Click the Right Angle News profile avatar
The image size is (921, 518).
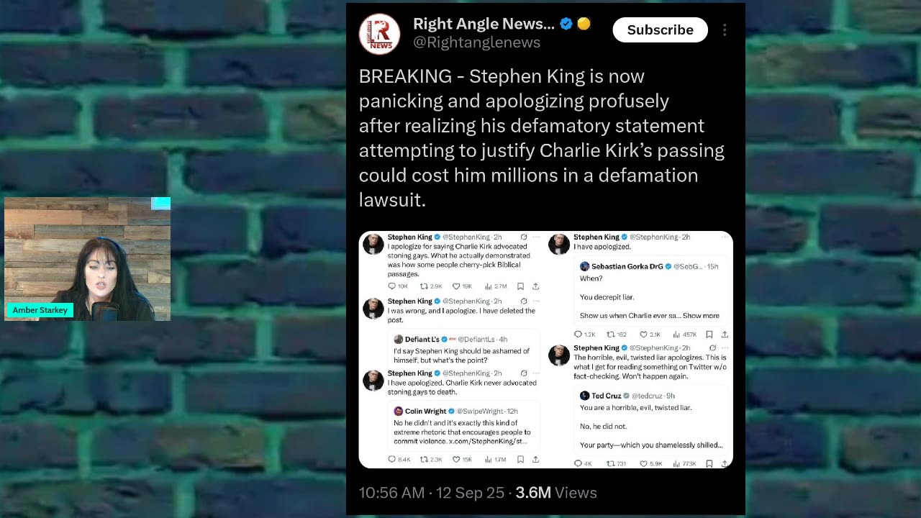click(x=379, y=34)
